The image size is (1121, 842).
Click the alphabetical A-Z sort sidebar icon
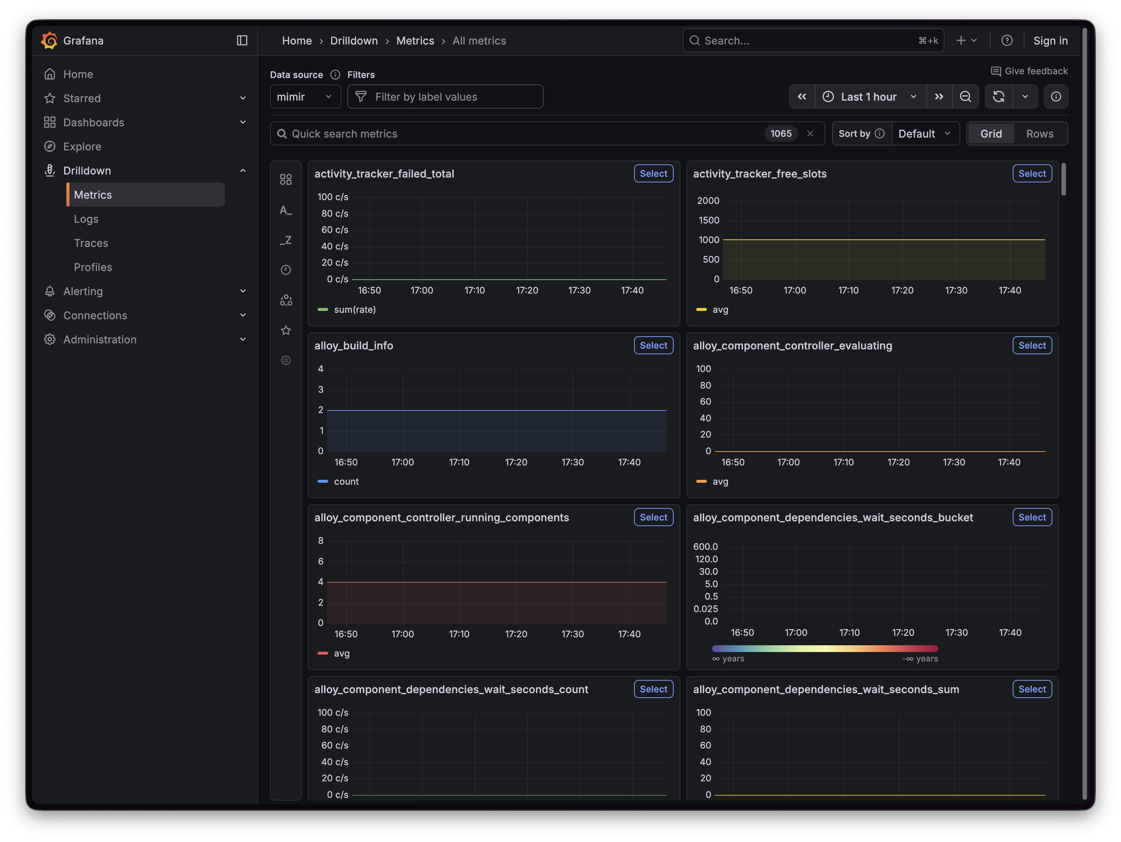pyautogui.click(x=286, y=210)
